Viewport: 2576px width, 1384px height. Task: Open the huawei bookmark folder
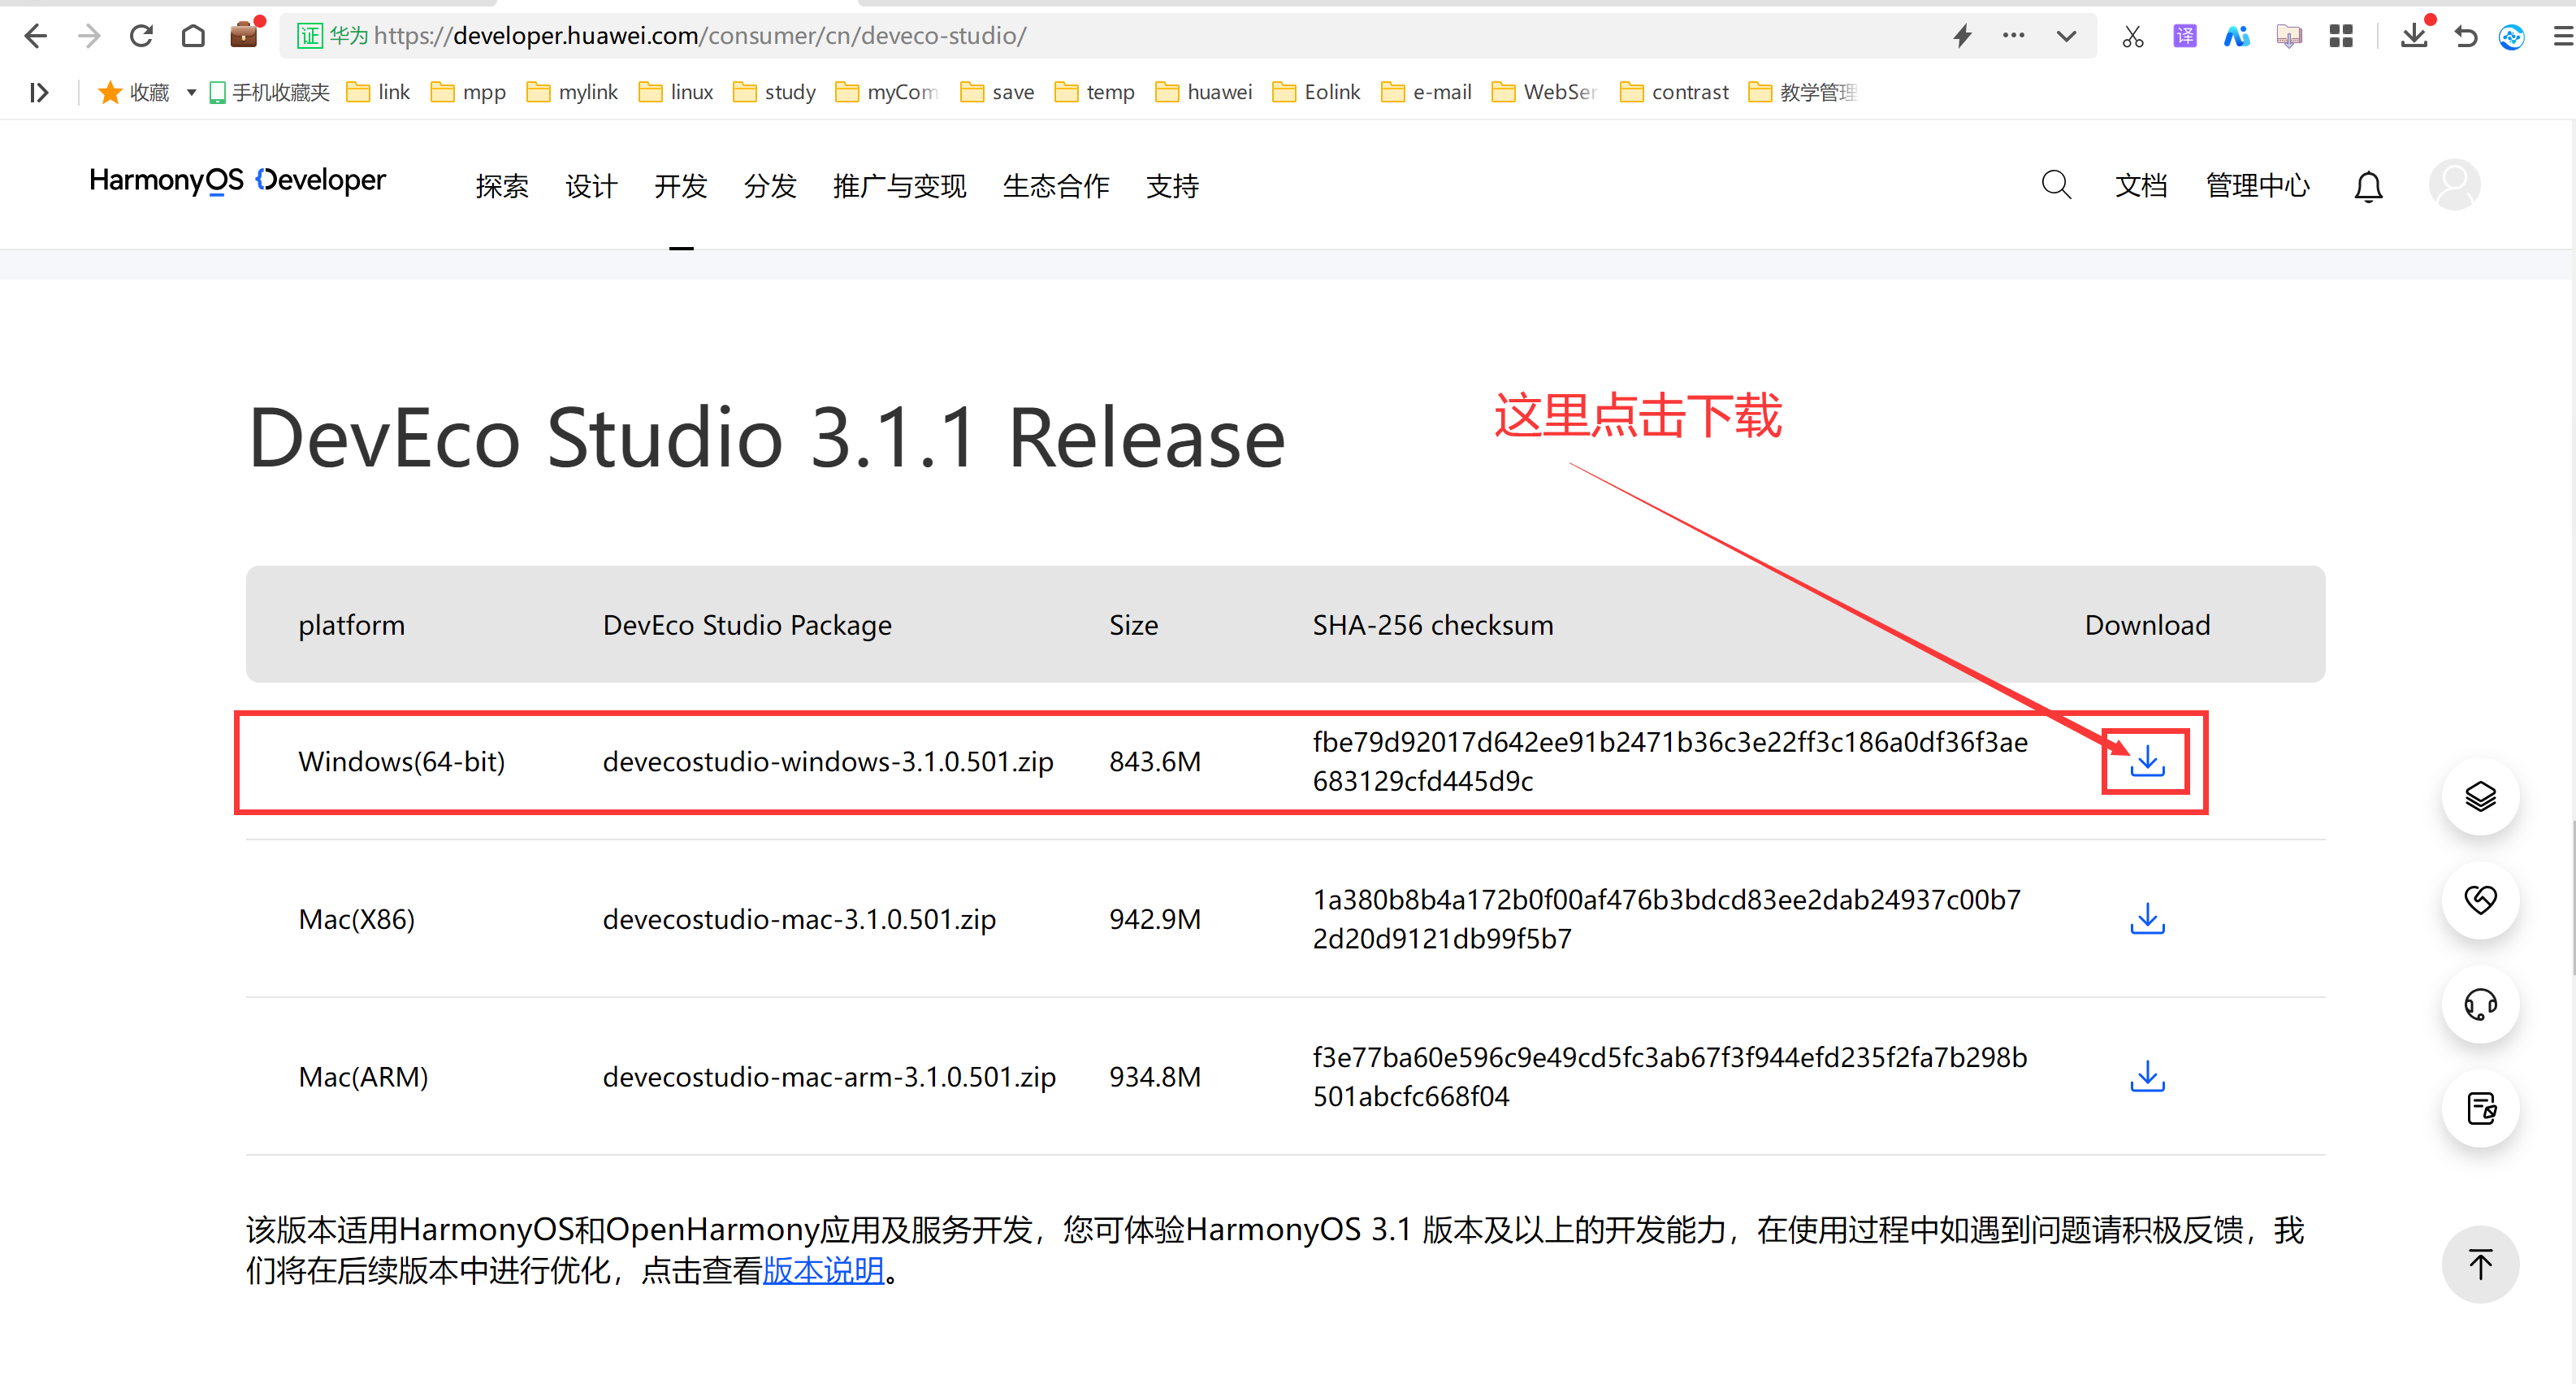pyautogui.click(x=1204, y=92)
